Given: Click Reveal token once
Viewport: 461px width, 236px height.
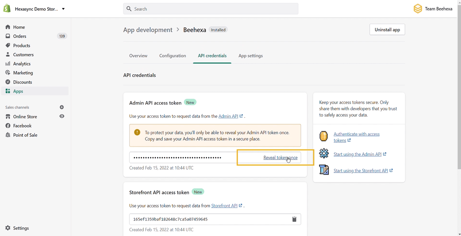Looking at the screenshot, I should [x=280, y=158].
